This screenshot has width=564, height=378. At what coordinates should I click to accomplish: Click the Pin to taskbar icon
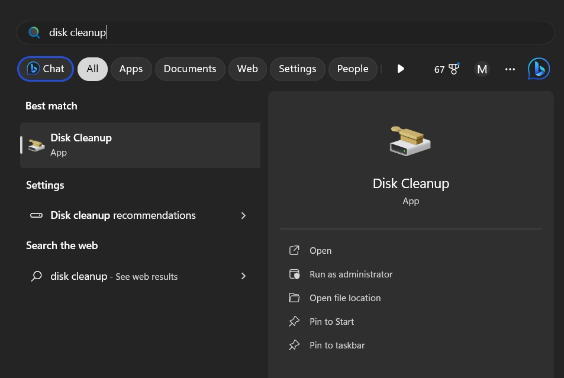pos(294,345)
